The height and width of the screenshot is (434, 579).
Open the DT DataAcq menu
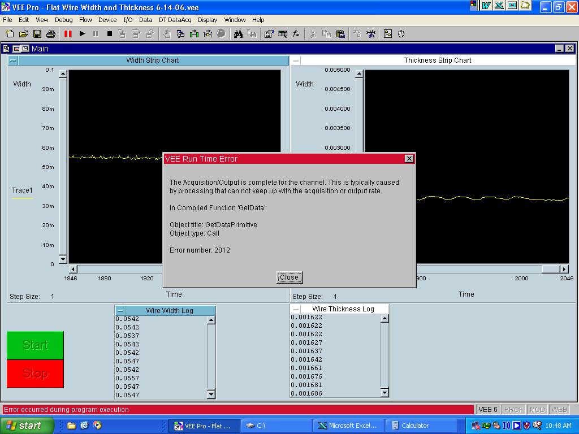click(175, 20)
